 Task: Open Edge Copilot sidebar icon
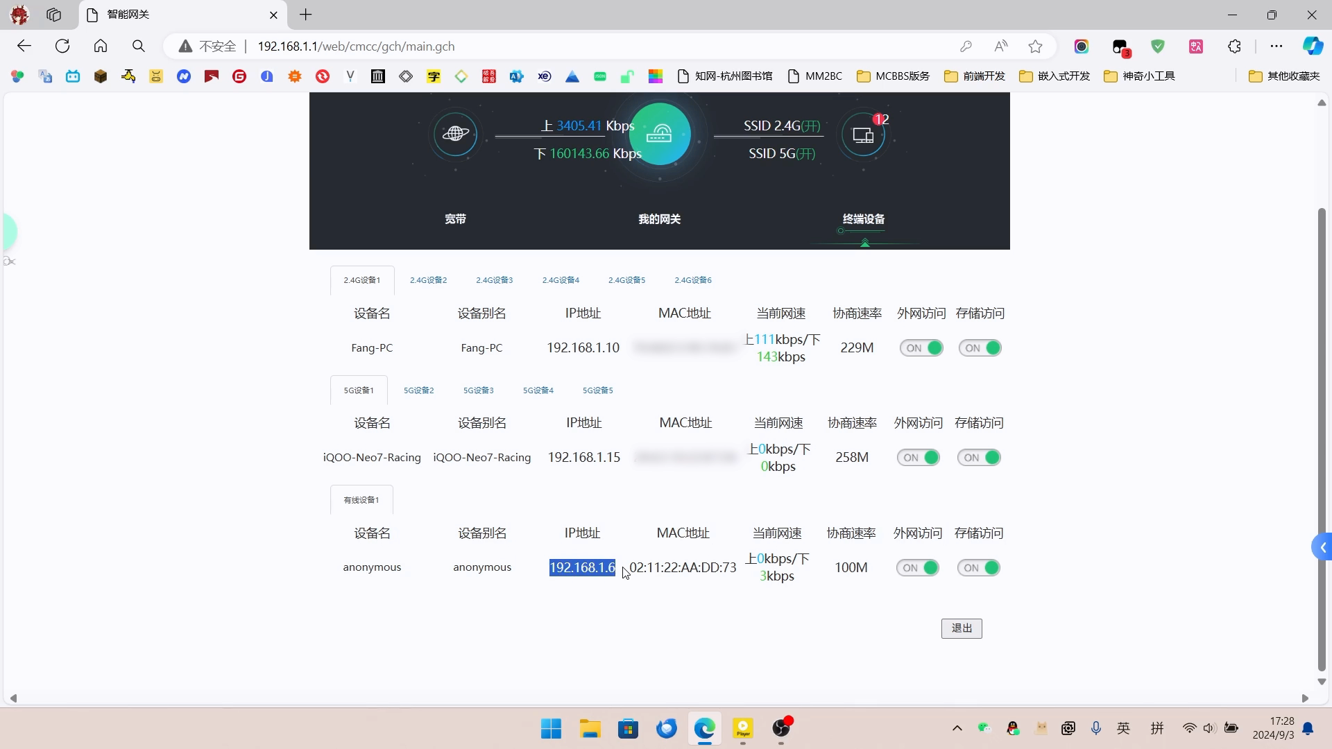pos(1312,46)
